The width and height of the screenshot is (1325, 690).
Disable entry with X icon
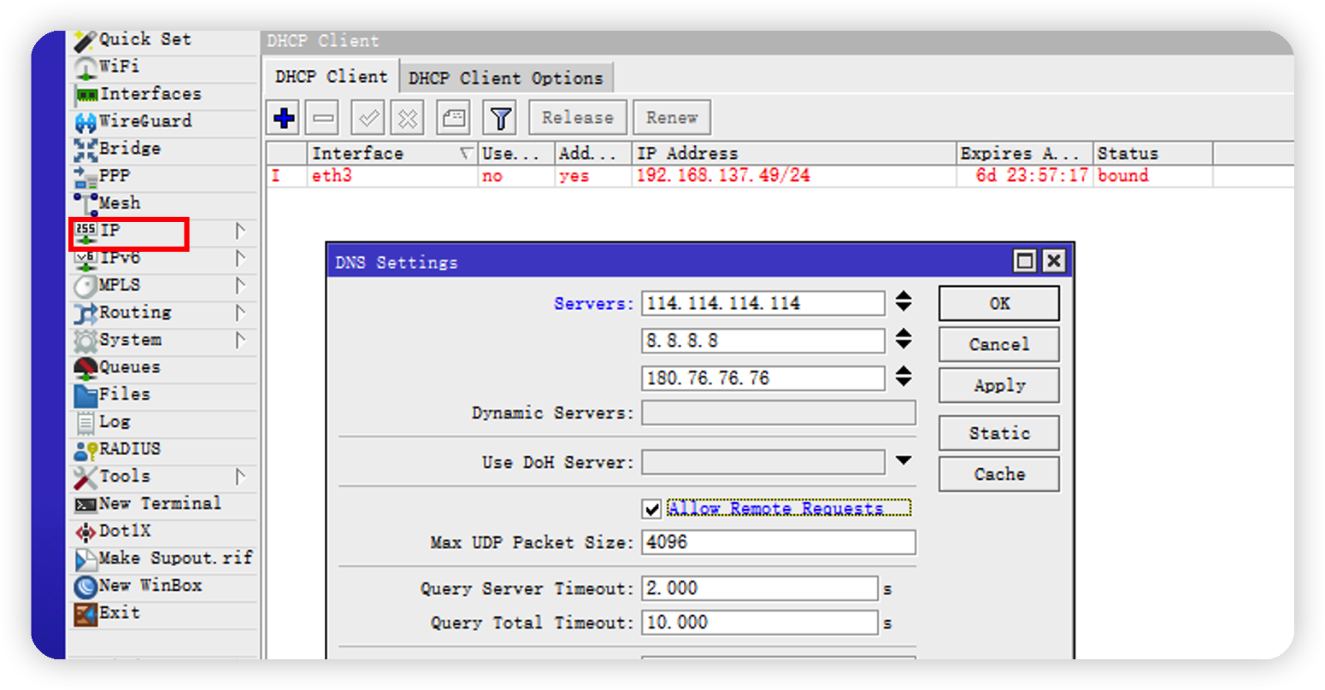pyautogui.click(x=408, y=118)
